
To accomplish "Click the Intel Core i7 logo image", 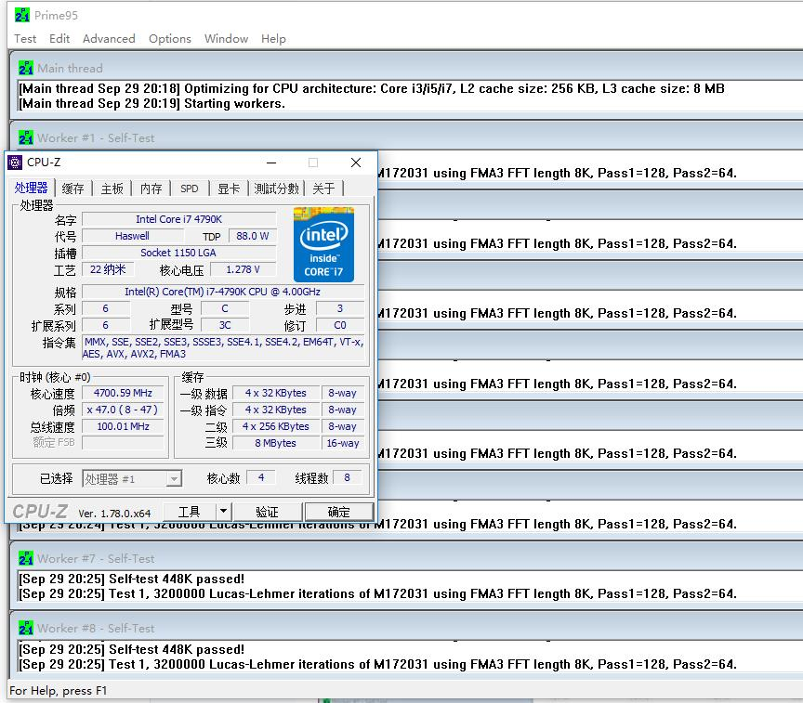I will click(x=323, y=244).
